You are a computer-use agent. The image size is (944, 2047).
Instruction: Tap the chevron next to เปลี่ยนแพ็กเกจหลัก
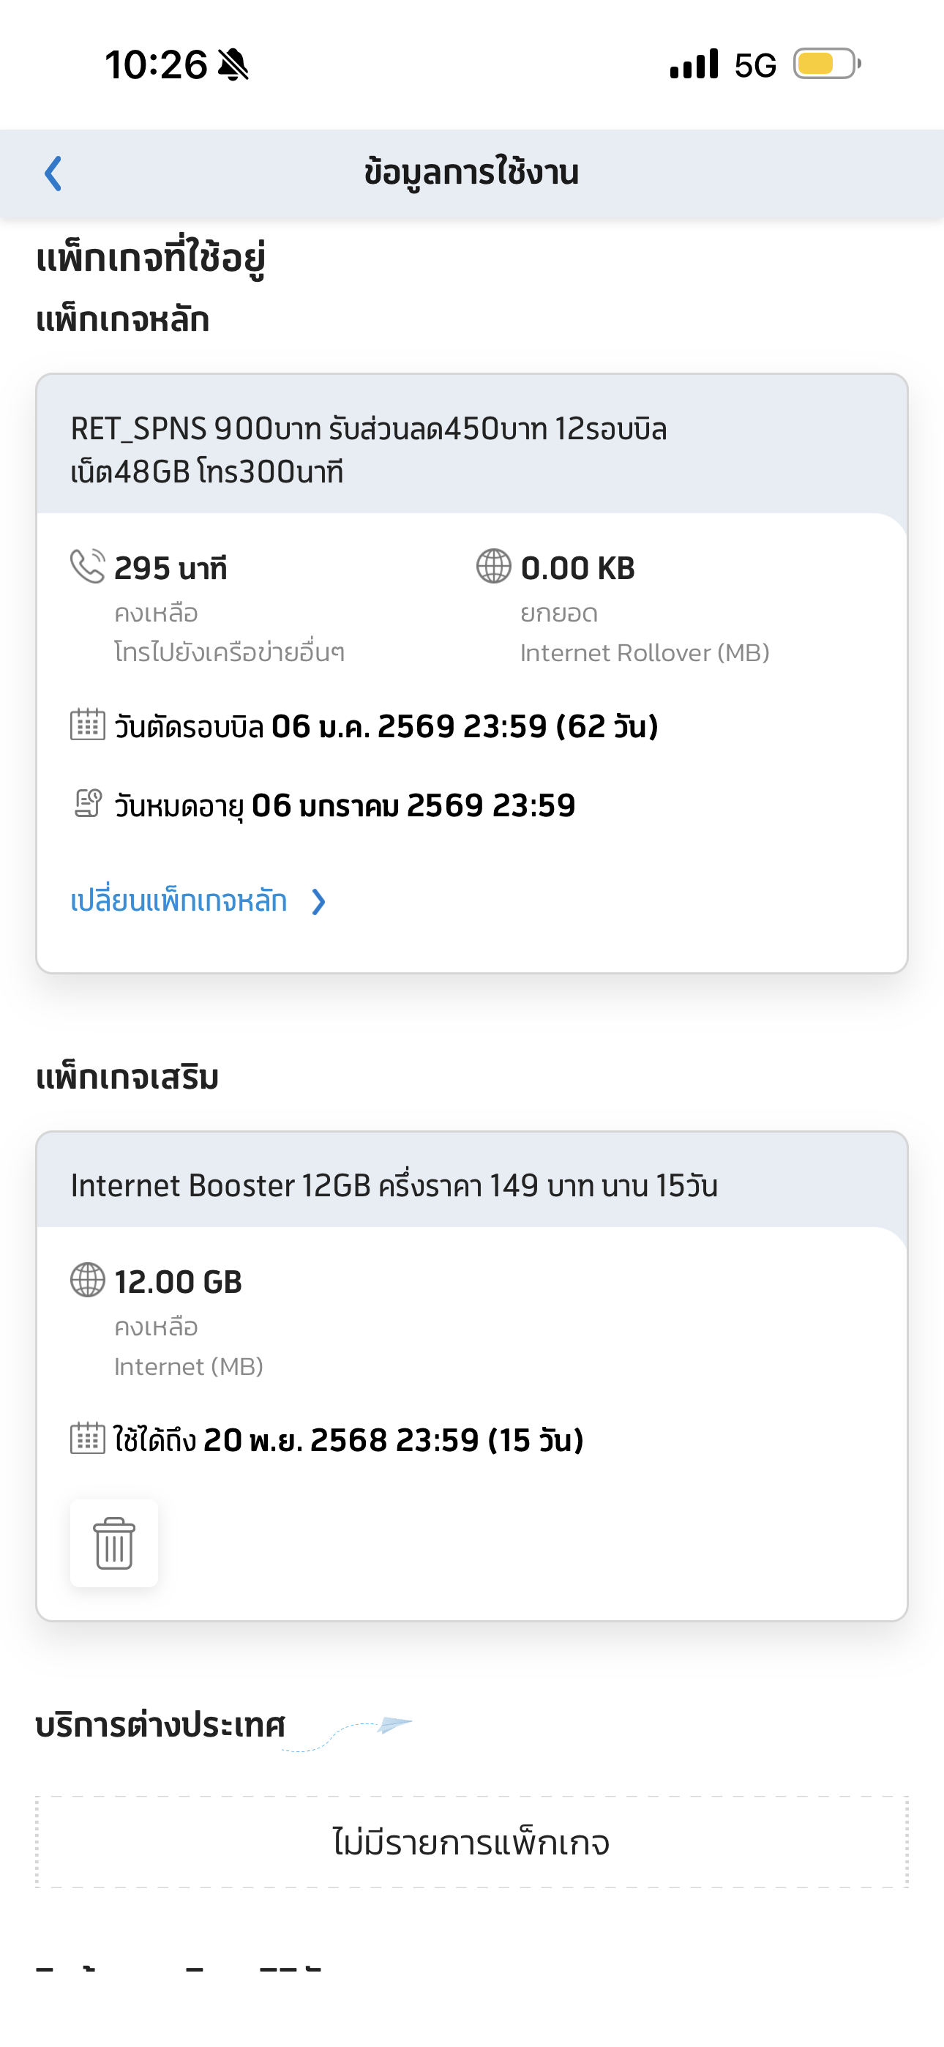[318, 902]
